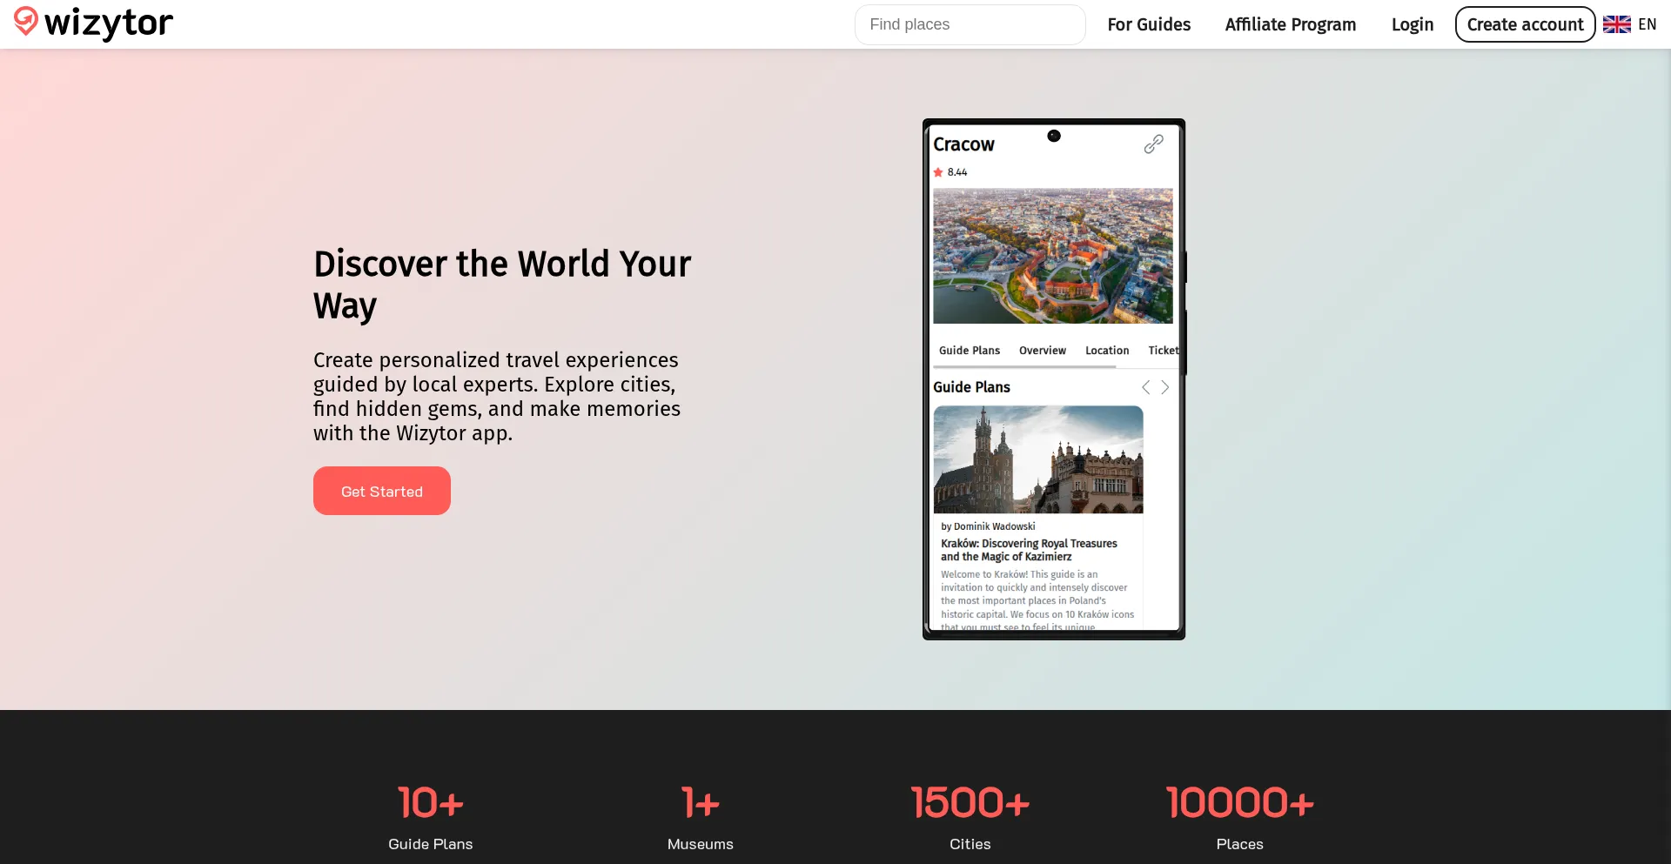
Task: Switch to the Location tab
Action: [x=1107, y=351]
